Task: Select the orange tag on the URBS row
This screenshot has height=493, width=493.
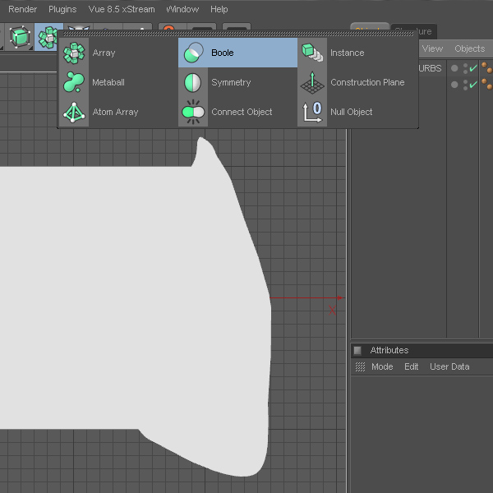Action: 486,68
